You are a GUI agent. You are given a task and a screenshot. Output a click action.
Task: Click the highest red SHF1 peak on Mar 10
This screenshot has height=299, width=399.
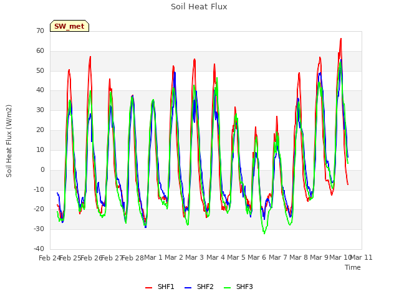(341, 39)
